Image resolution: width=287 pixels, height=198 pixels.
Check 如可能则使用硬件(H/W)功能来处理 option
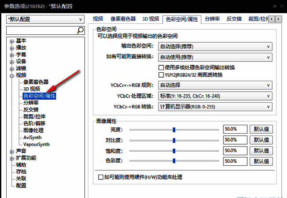coord(101,177)
